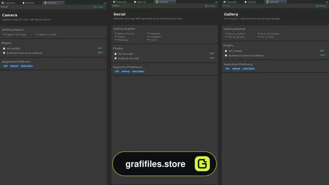Click the Apple icon in Camera plugins

(x=4, y=48)
